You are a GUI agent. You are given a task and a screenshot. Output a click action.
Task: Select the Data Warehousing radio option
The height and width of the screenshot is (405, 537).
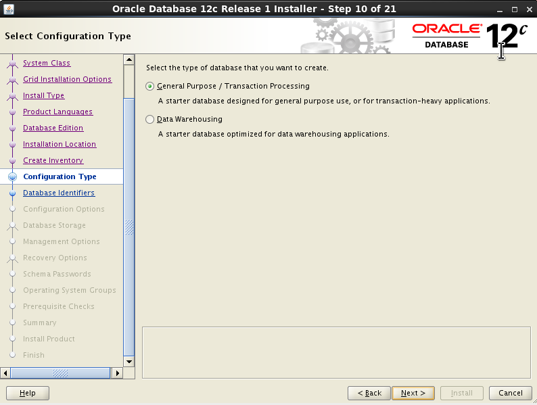tap(149, 120)
